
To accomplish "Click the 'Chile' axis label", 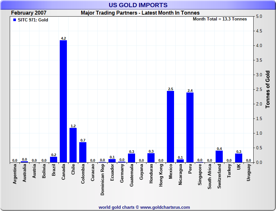I will [x=73, y=169].
